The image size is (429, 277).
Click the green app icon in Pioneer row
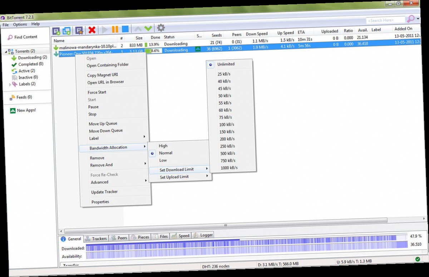(198, 49)
